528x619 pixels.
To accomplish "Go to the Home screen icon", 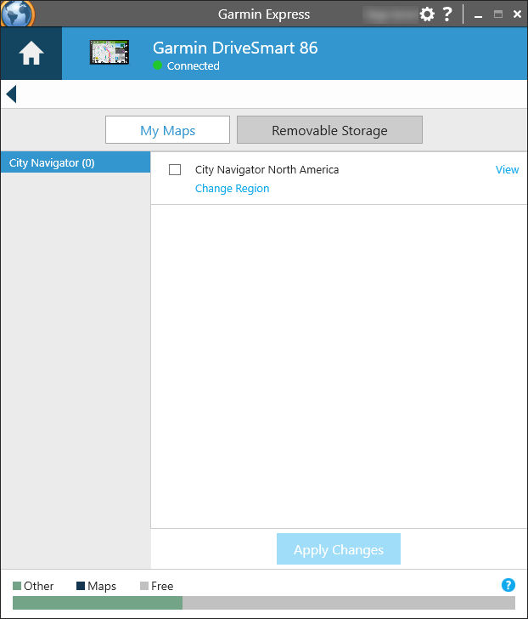I will click(x=31, y=54).
